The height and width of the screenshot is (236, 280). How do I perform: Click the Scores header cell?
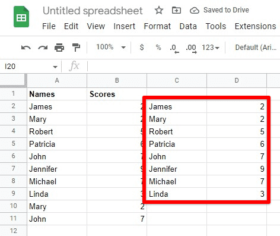click(x=117, y=94)
